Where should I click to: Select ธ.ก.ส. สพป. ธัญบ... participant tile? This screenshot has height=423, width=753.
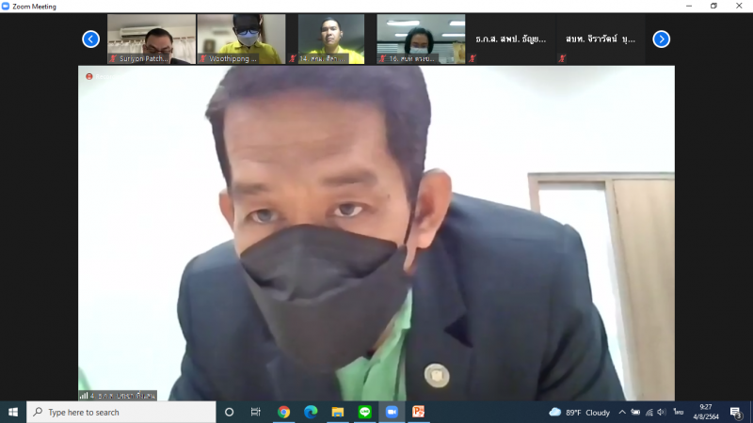[x=511, y=39]
